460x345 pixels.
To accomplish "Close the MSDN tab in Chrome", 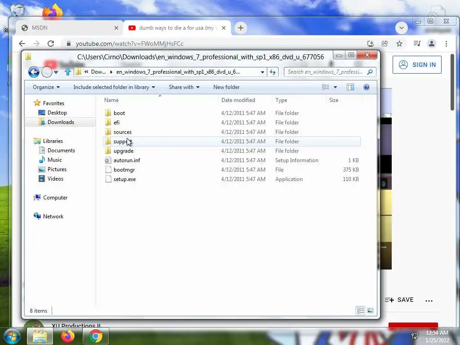I will pyautogui.click(x=116, y=28).
